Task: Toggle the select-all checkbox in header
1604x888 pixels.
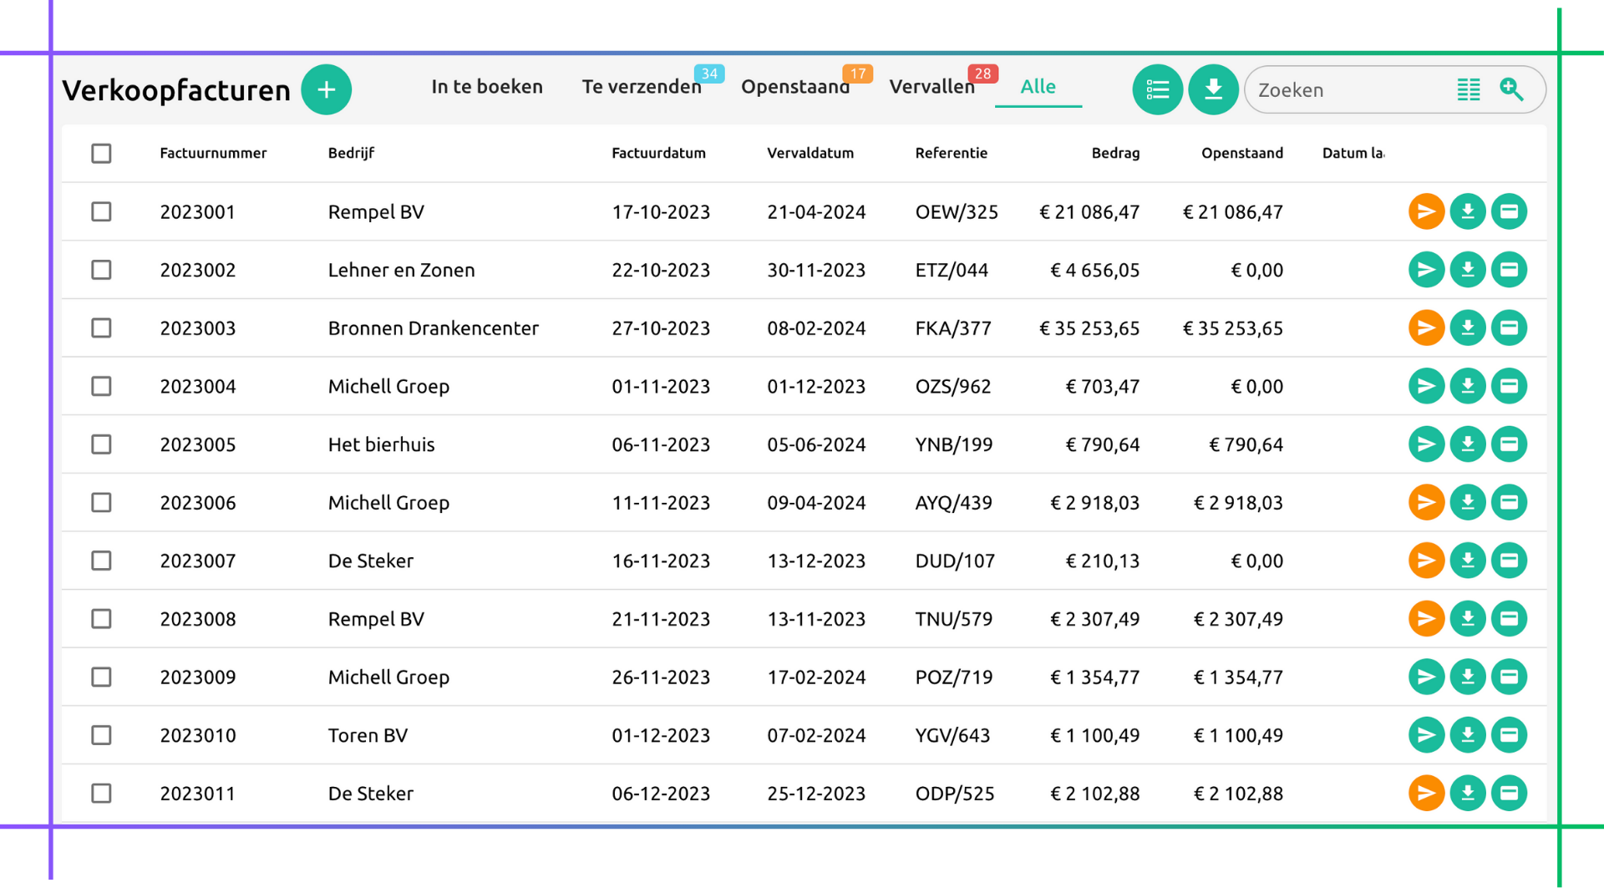Action: click(101, 154)
